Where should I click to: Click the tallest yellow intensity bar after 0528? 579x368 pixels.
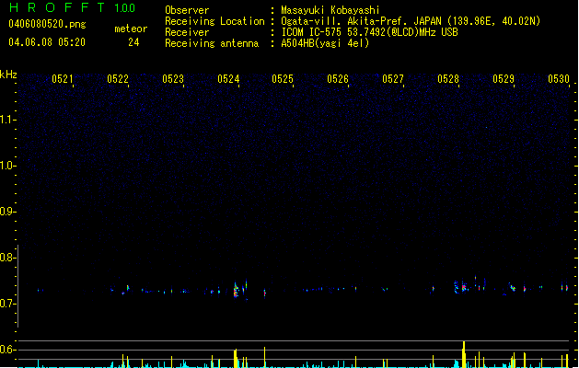(x=464, y=354)
